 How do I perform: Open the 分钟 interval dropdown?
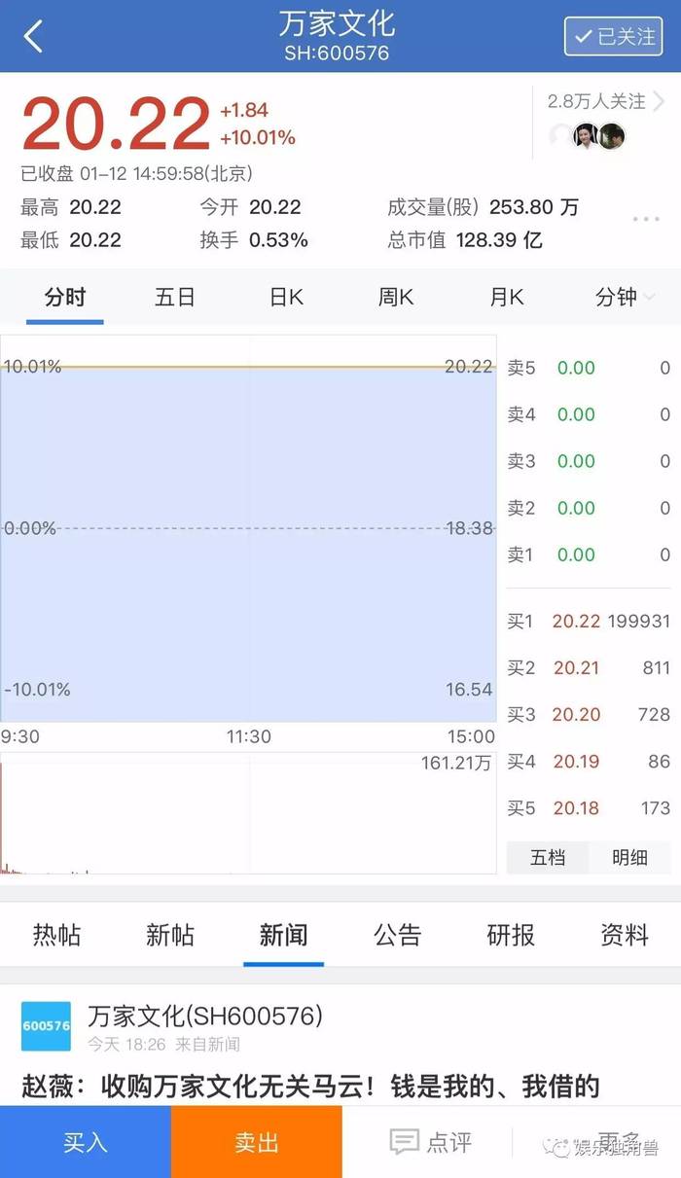tap(625, 298)
